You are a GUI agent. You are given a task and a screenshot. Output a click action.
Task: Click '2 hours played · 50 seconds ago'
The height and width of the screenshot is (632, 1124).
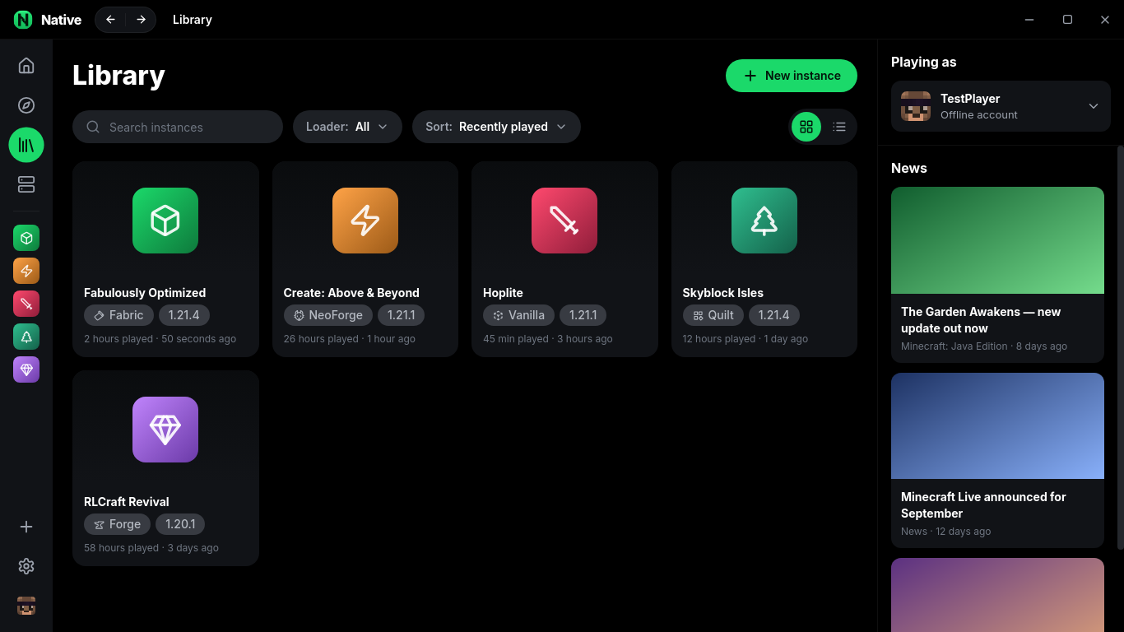pyautogui.click(x=160, y=339)
